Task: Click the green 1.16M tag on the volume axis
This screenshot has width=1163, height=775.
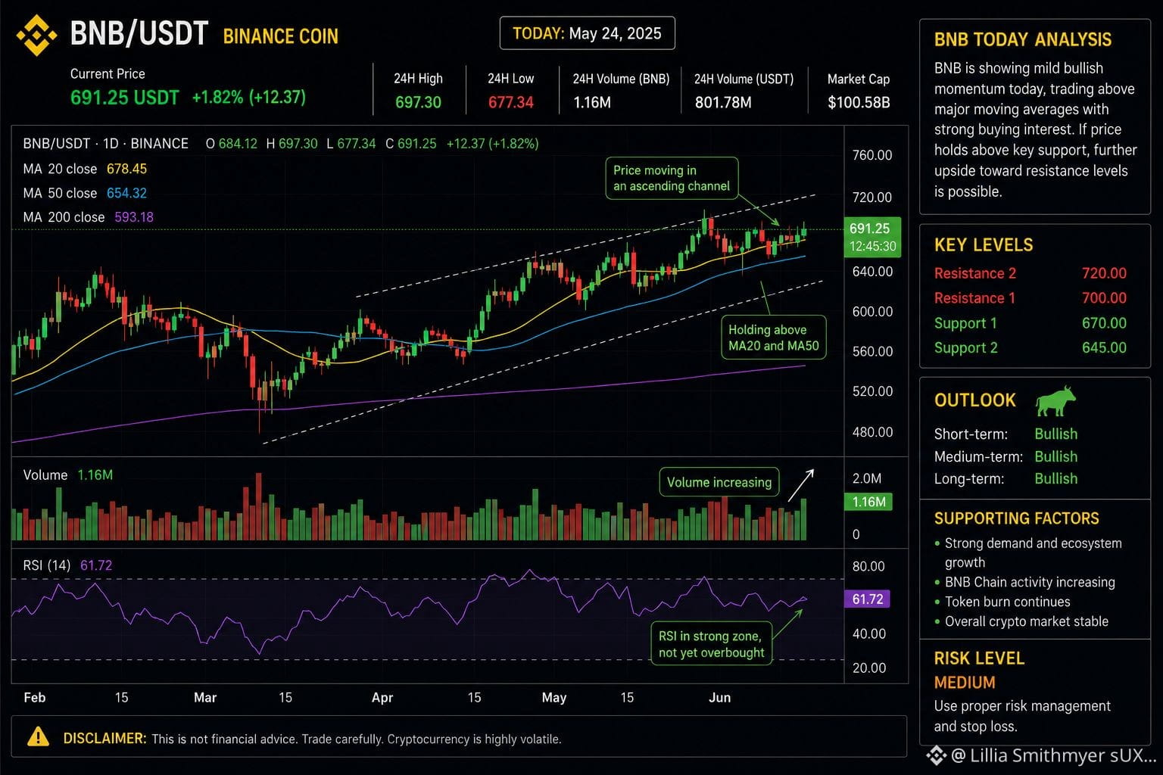Action: click(868, 502)
